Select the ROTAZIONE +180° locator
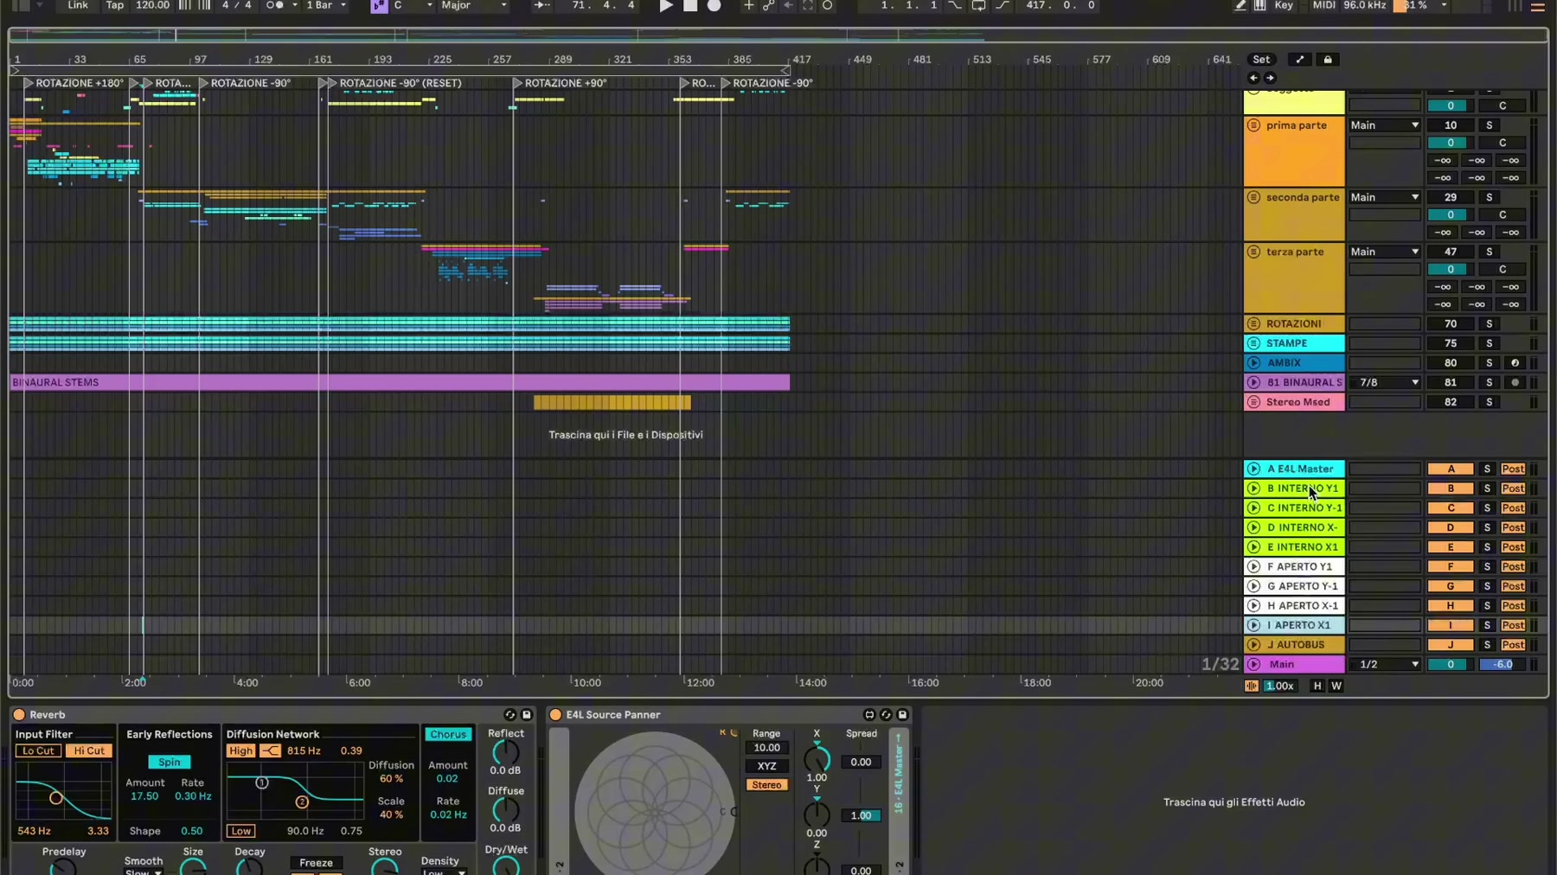The height and width of the screenshot is (875, 1557). click(74, 83)
